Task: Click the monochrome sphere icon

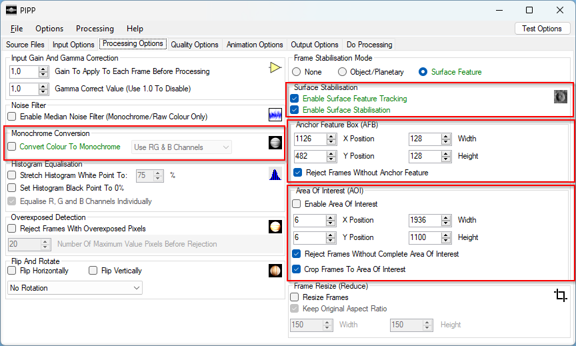Action: coord(275,143)
